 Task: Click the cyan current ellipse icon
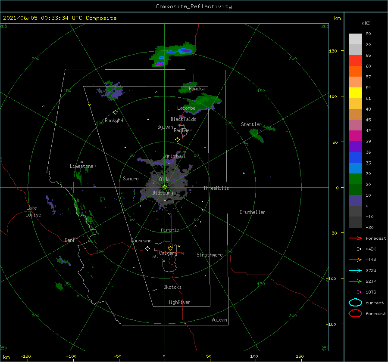point(355,303)
